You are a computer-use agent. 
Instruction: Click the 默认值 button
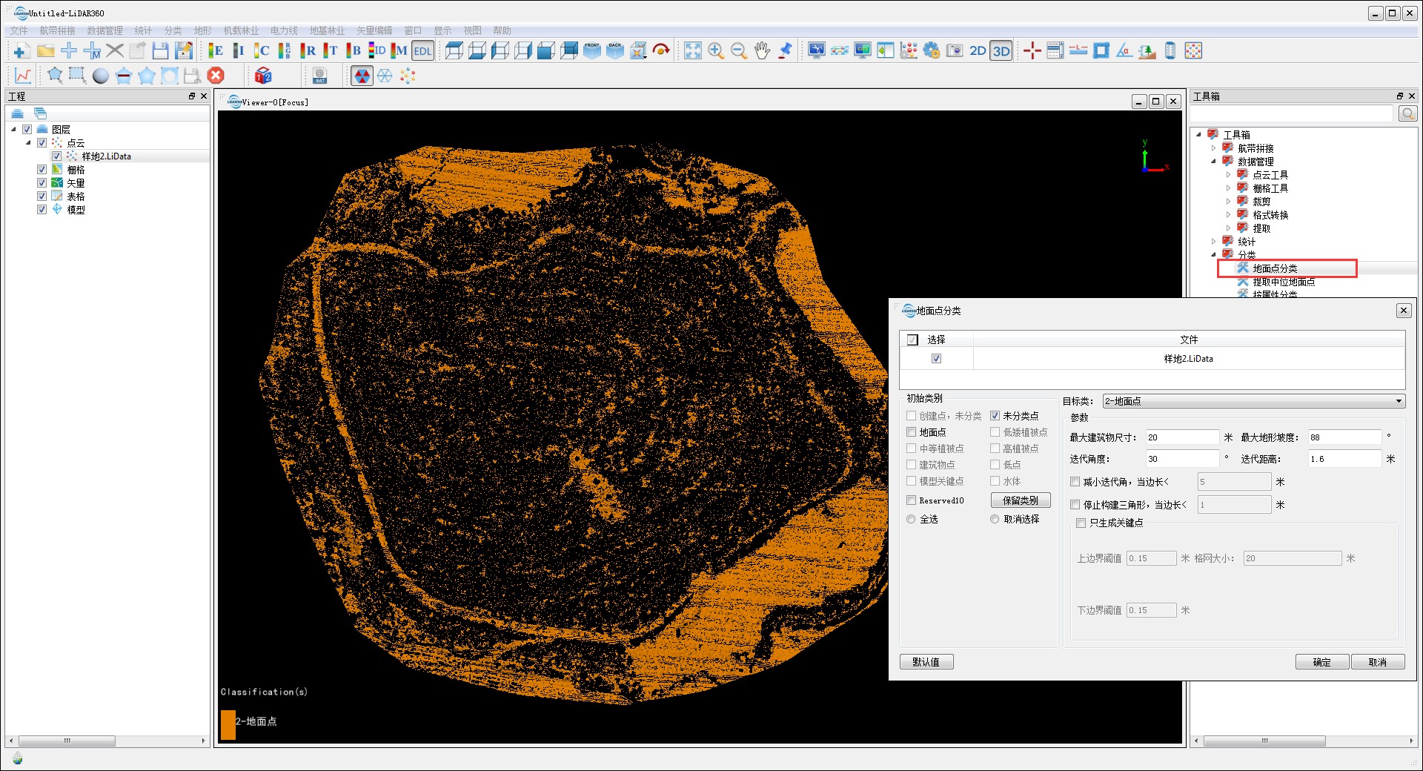click(926, 662)
